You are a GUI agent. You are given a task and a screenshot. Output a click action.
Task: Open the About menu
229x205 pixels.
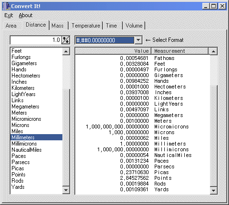click(26, 15)
